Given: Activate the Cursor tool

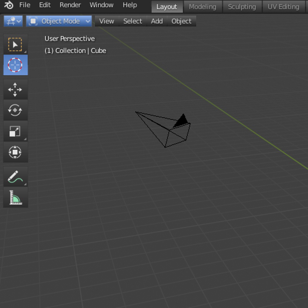Looking at the screenshot, I should [x=15, y=65].
